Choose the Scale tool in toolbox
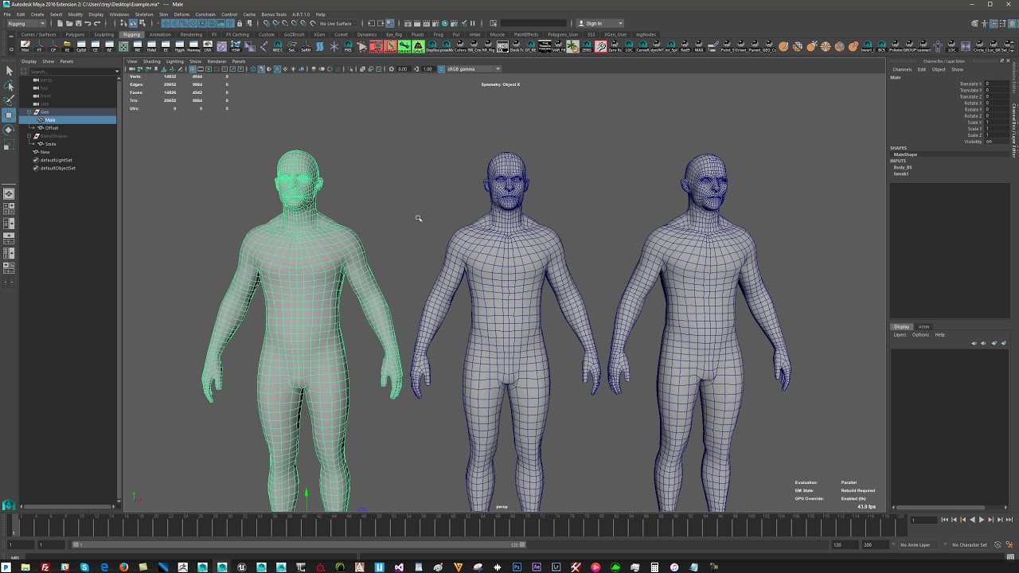This screenshot has height=573, width=1019. 9,146
